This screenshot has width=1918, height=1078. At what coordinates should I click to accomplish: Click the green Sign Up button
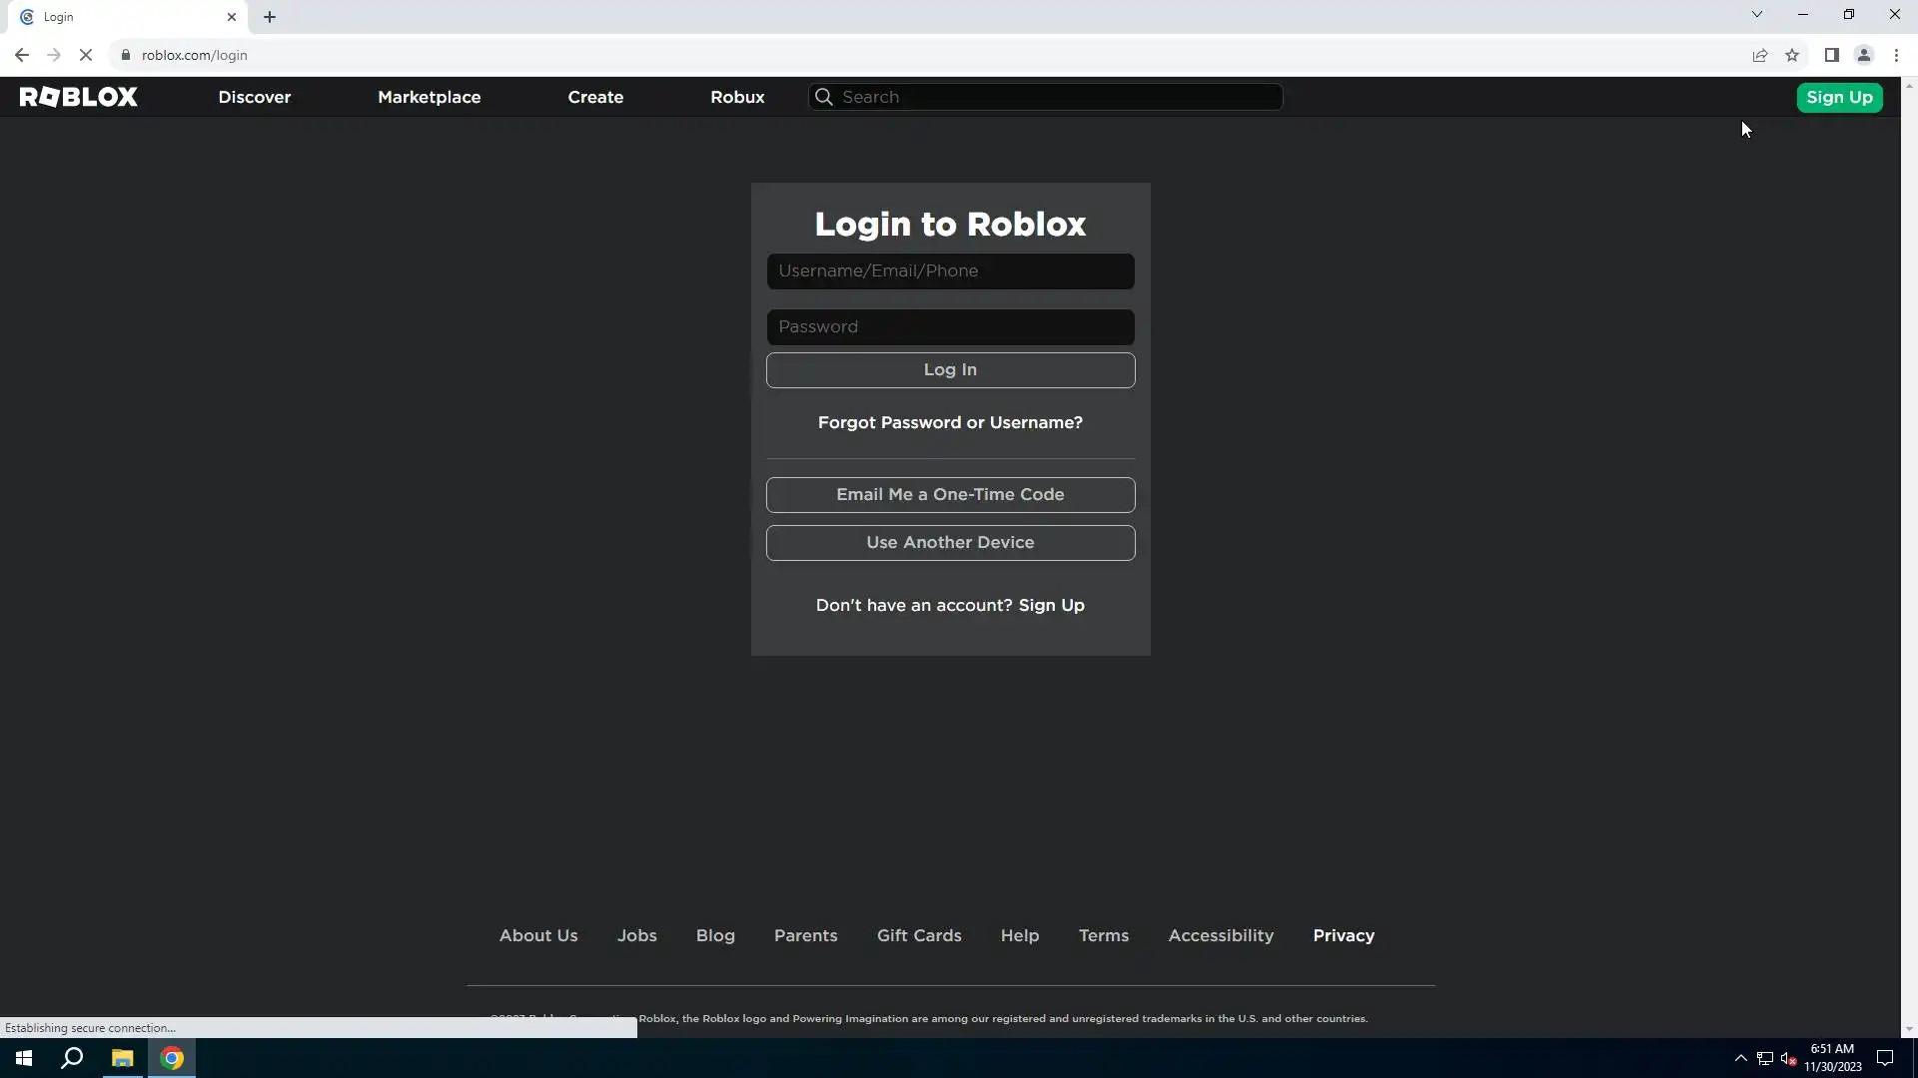(1839, 97)
